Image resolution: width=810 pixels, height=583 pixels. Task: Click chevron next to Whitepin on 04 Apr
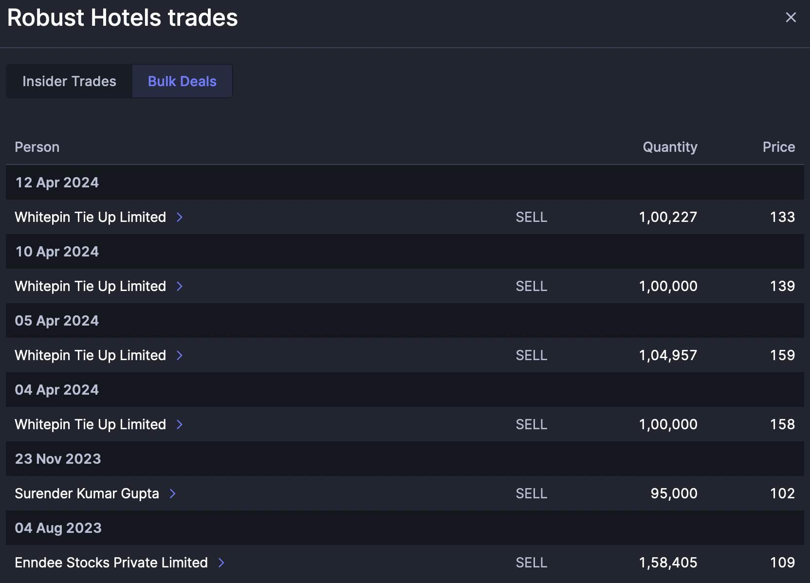pos(180,424)
